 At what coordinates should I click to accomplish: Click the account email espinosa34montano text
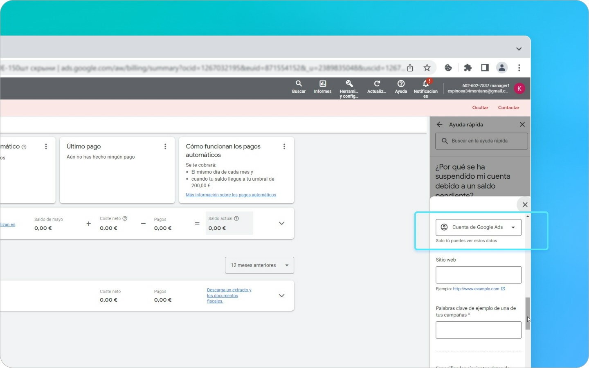point(478,91)
